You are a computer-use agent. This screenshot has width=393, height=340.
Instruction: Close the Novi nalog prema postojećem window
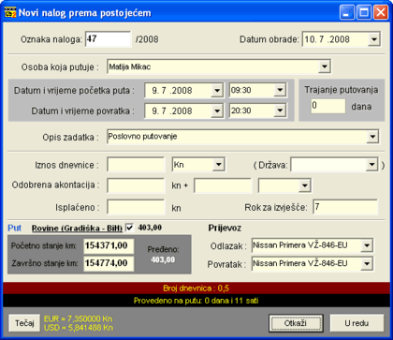click(x=380, y=13)
